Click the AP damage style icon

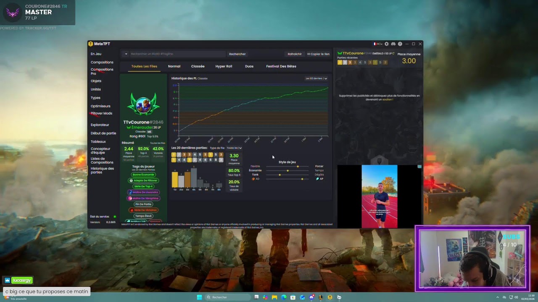coord(318,179)
